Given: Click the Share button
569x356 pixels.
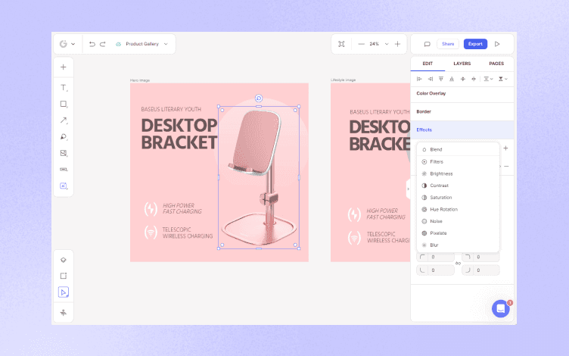Looking at the screenshot, I should [x=448, y=44].
